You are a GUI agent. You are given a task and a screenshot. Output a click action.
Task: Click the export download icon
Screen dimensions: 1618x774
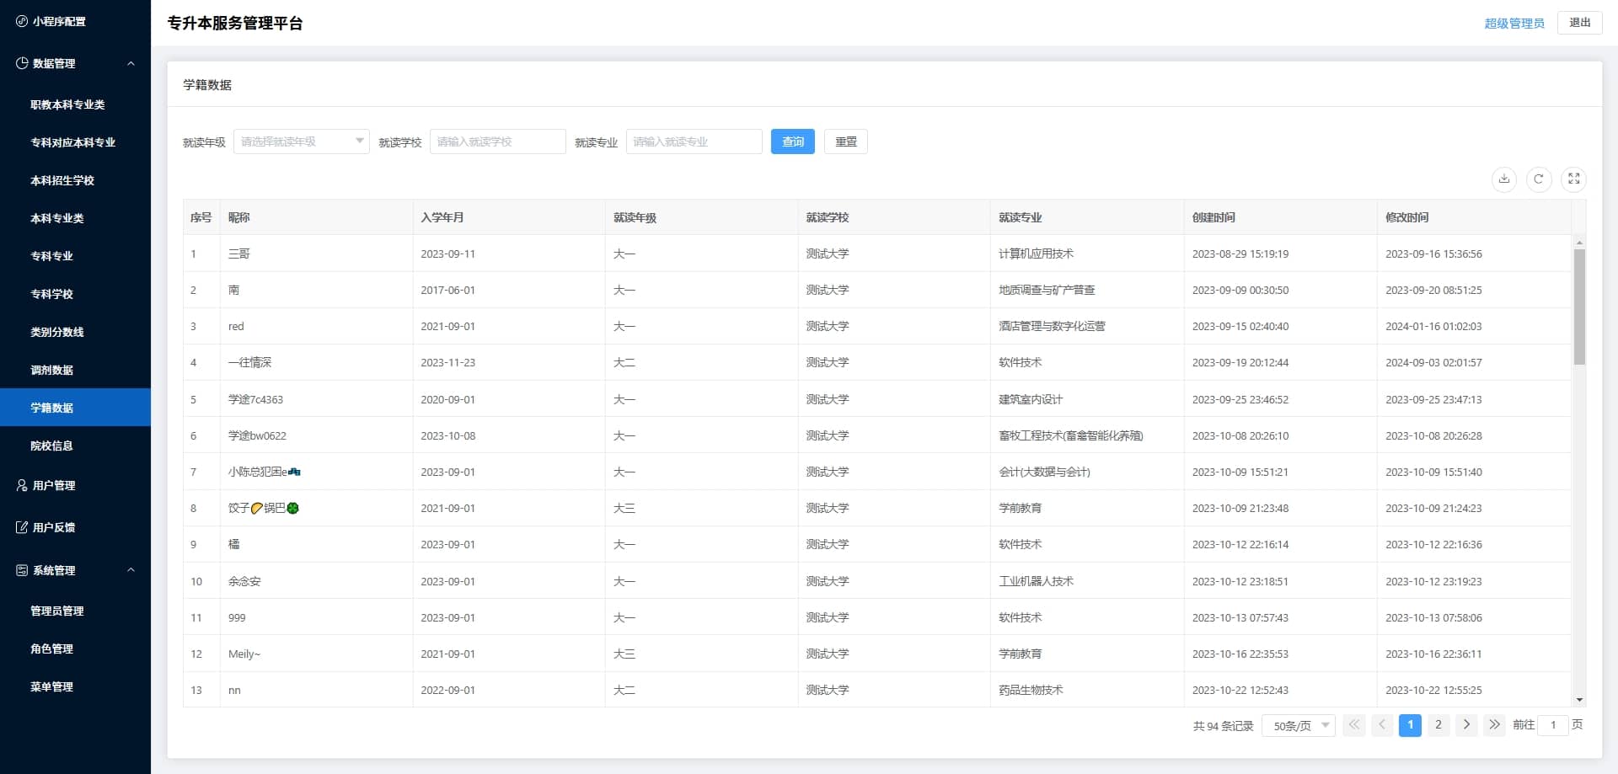pos(1504,179)
